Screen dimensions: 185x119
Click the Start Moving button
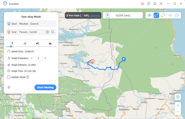[45, 87]
